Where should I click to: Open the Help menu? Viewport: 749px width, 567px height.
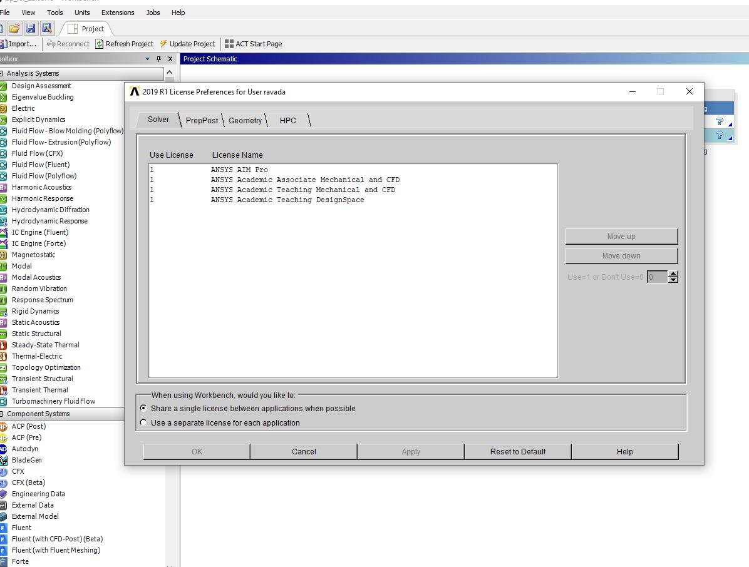point(178,13)
